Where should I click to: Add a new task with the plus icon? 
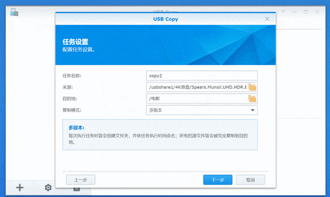point(20,187)
